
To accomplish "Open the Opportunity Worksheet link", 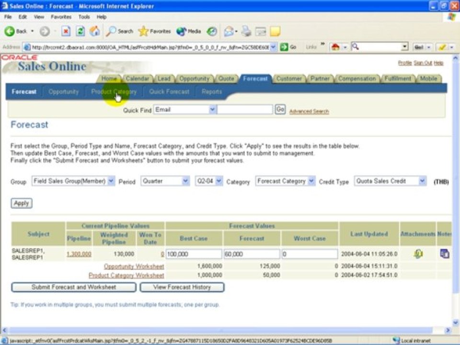I will click(134, 266).
